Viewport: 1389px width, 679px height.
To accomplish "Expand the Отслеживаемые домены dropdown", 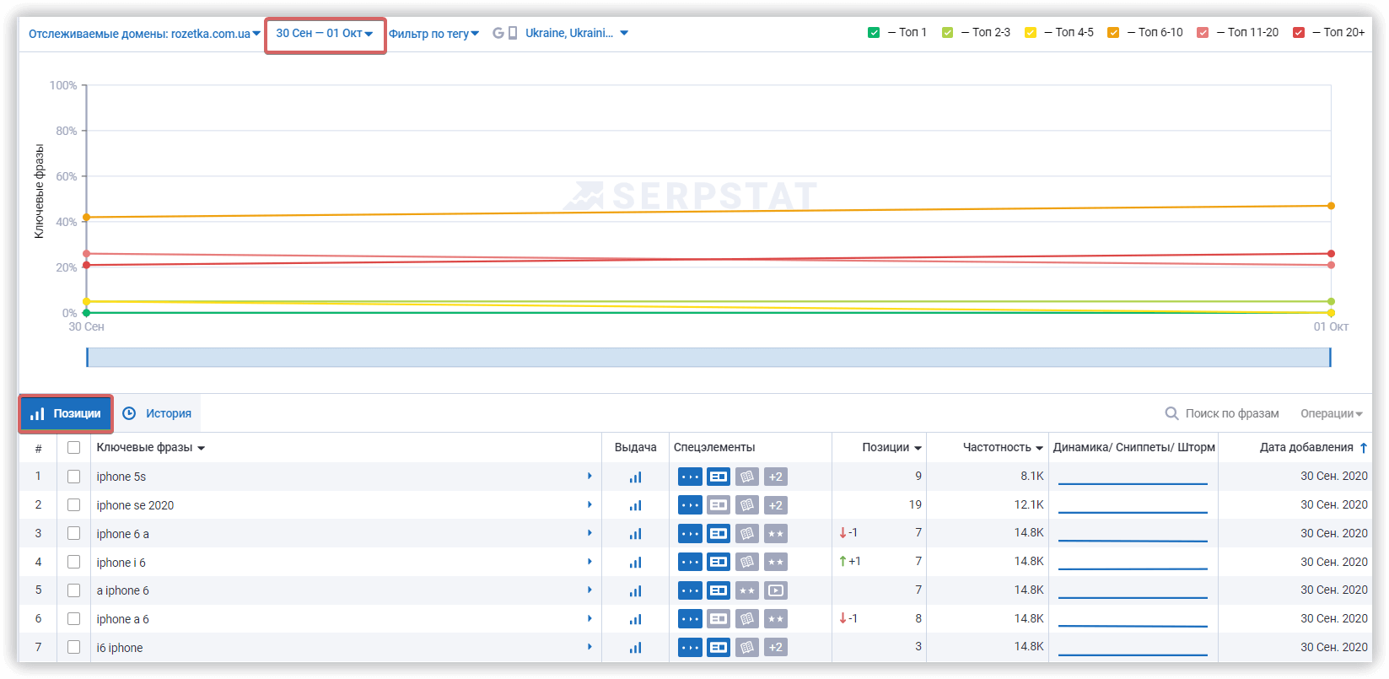I will coord(144,34).
